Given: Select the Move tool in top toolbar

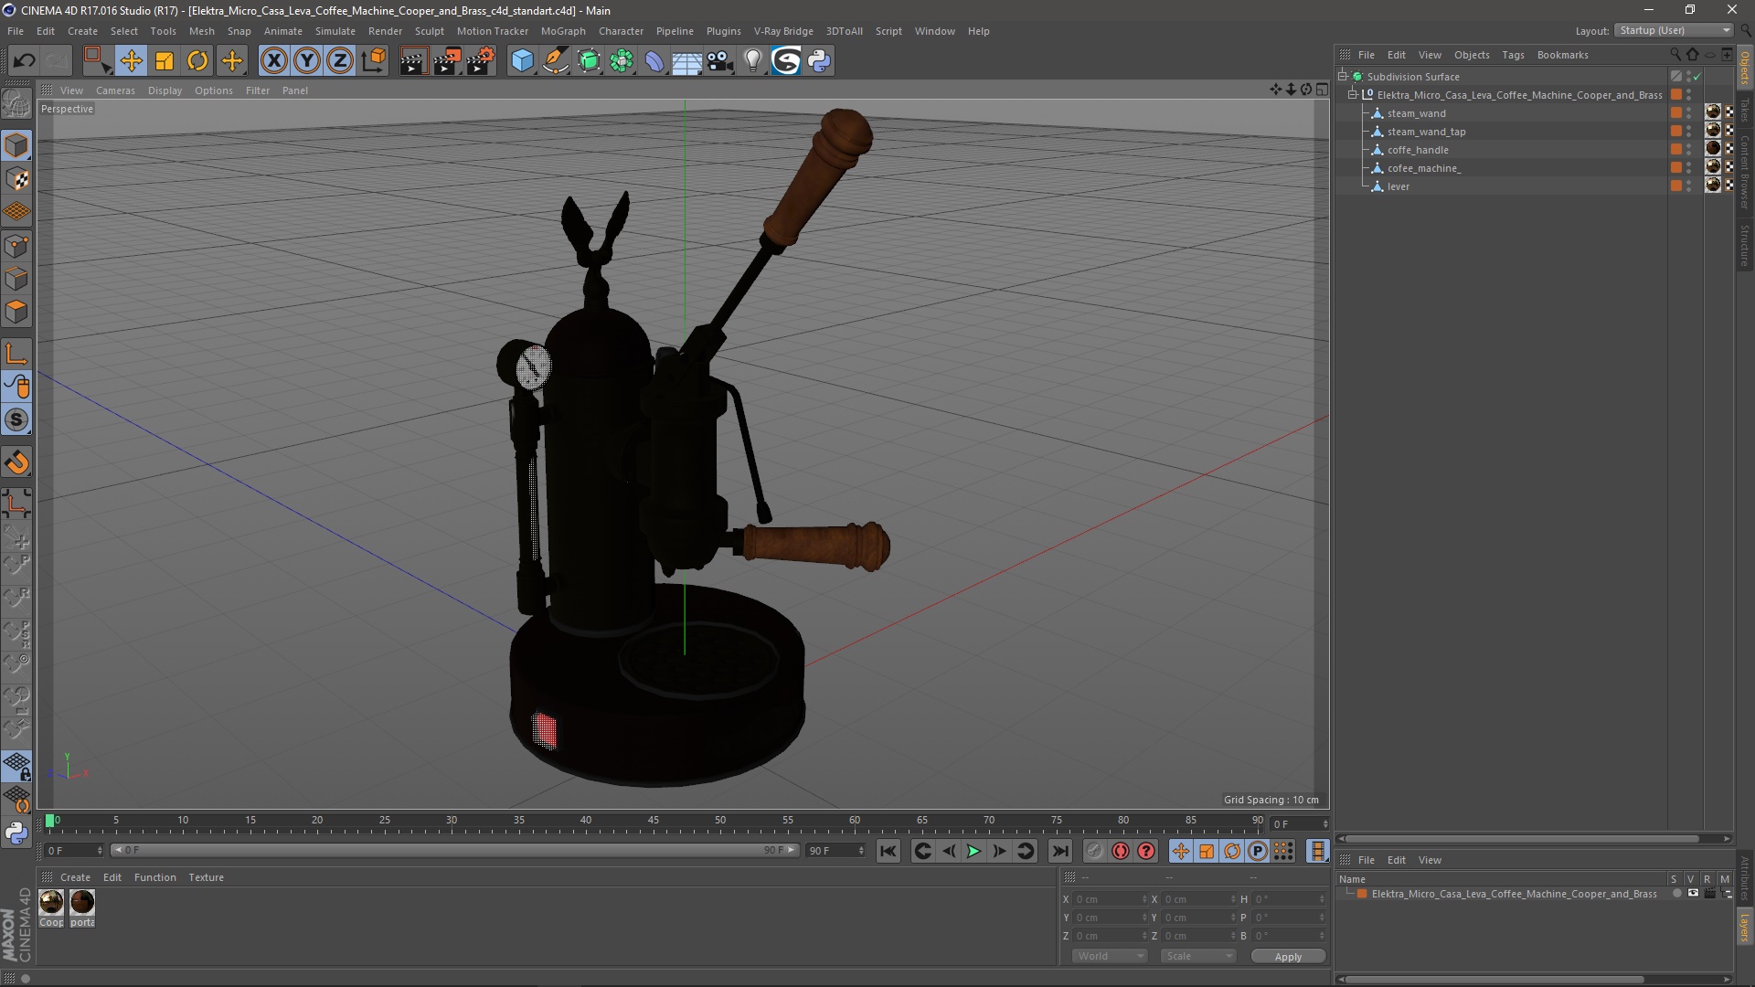Looking at the screenshot, I should coord(131,61).
